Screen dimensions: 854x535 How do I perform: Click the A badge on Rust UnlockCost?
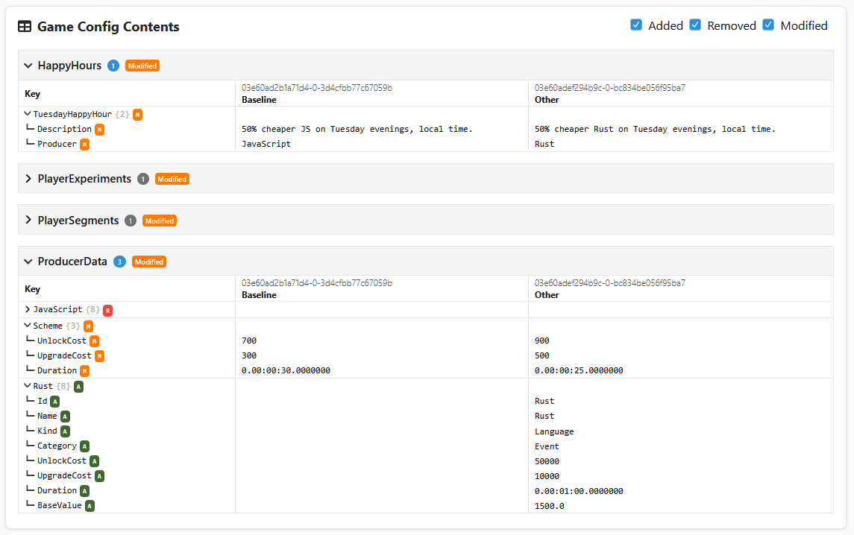94,461
